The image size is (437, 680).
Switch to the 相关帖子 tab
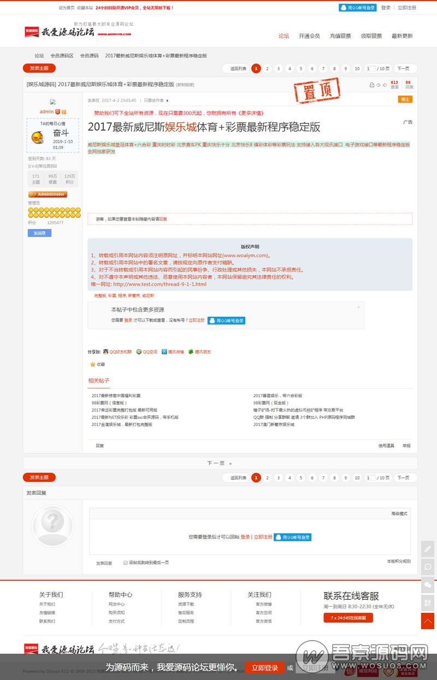point(99,380)
